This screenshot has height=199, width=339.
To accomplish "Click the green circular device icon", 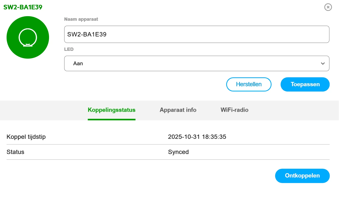I will [28, 37].
